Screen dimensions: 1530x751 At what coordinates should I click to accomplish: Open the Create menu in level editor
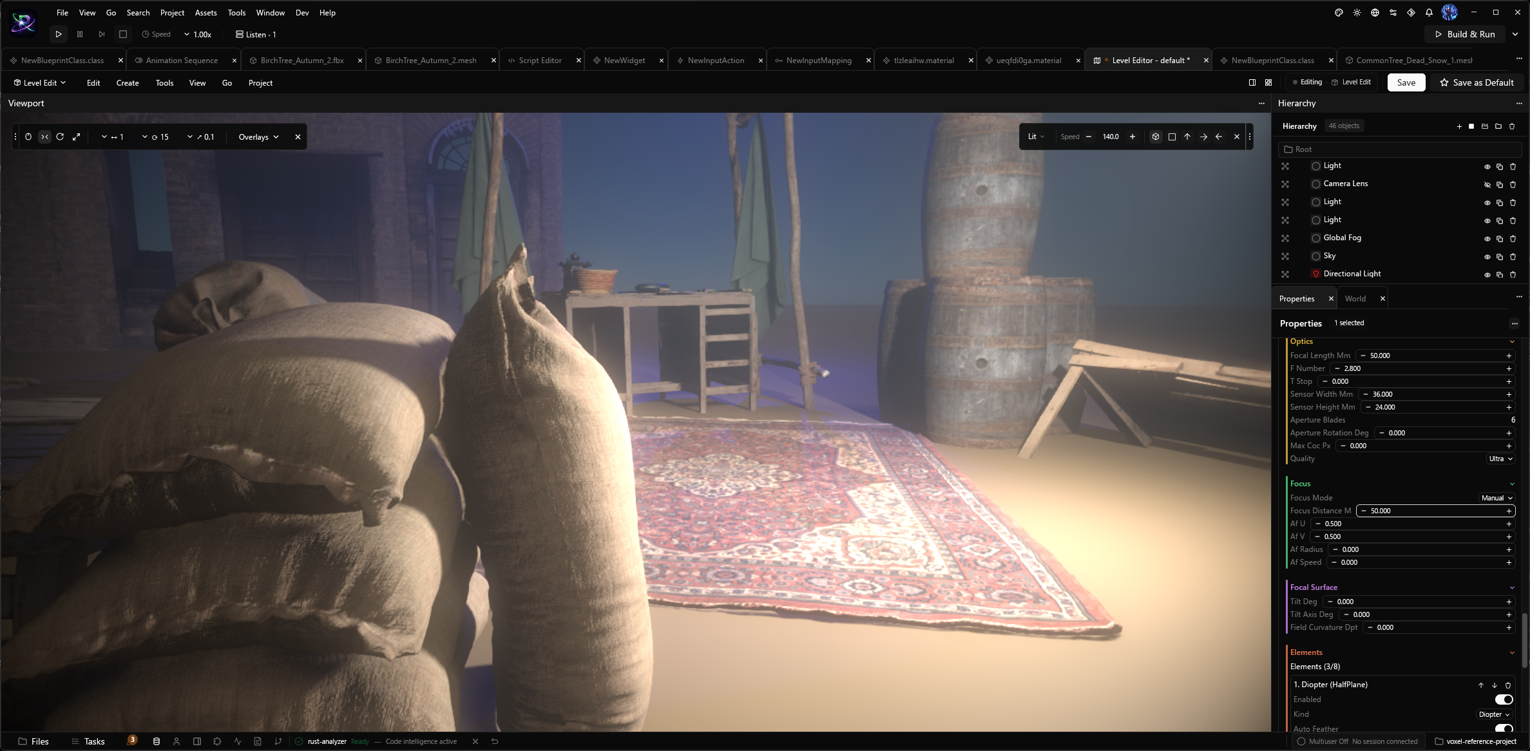[128, 82]
